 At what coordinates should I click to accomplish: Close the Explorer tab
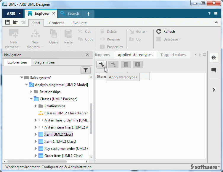[x=54, y=13]
